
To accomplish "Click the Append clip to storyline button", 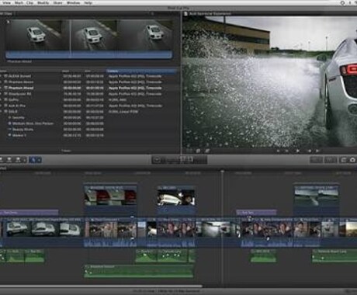I will (18, 160).
